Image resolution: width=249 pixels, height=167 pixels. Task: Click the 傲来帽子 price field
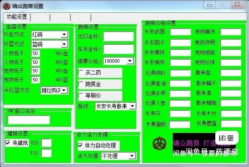pos(231,83)
